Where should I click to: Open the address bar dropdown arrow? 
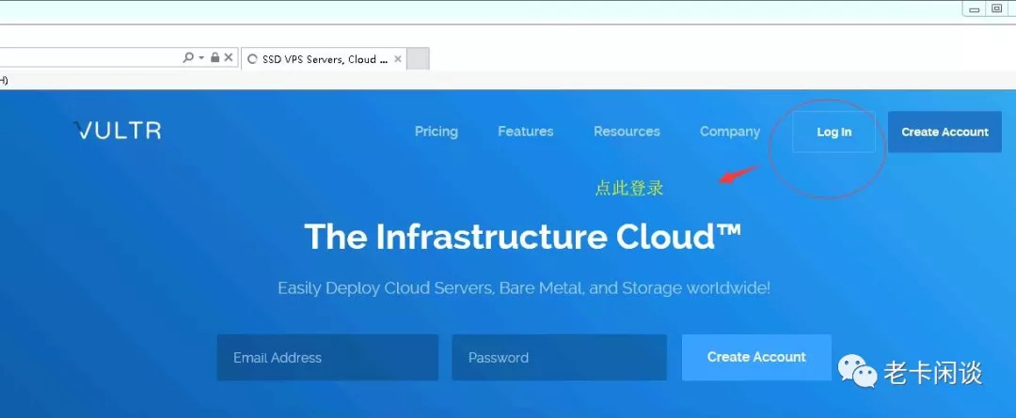(x=201, y=57)
